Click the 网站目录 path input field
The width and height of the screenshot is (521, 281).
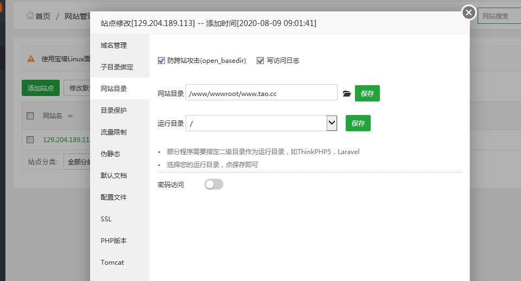coord(262,93)
